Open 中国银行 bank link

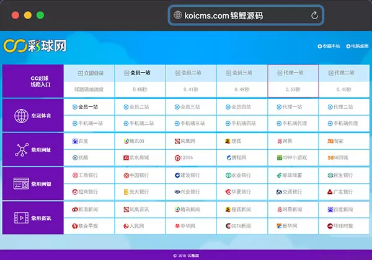pos(138,175)
